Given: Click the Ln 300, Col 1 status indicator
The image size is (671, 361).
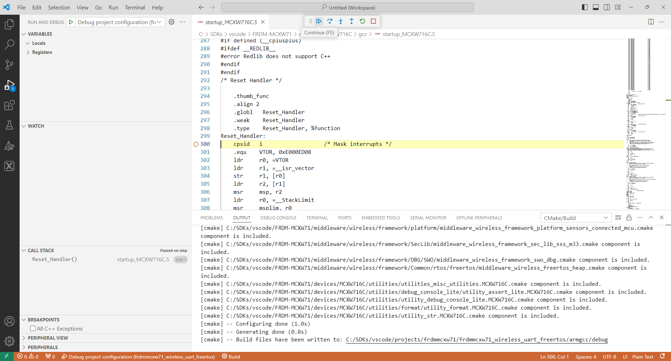Looking at the screenshot, I should click(554, 356).
